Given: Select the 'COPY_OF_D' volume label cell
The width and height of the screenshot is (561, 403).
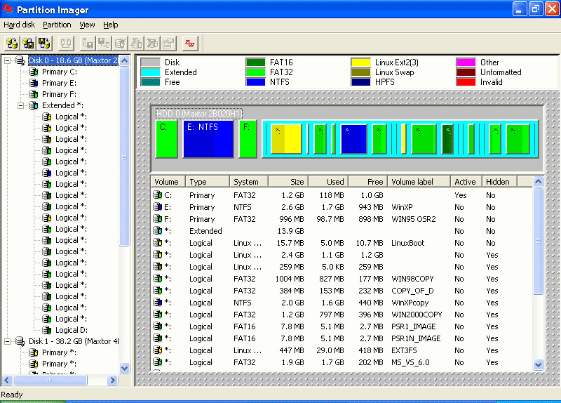Looking at the screenshot, I should pyautogui.click(x=412, y=291).
